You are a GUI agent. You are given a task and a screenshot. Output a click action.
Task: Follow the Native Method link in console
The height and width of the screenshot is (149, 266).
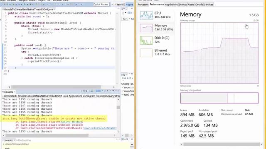[x=71, y=122]
